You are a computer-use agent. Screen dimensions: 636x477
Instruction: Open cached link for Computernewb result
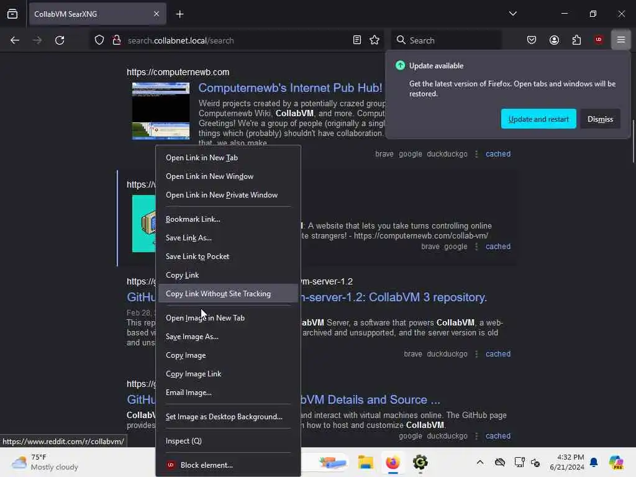click(498, 154)
